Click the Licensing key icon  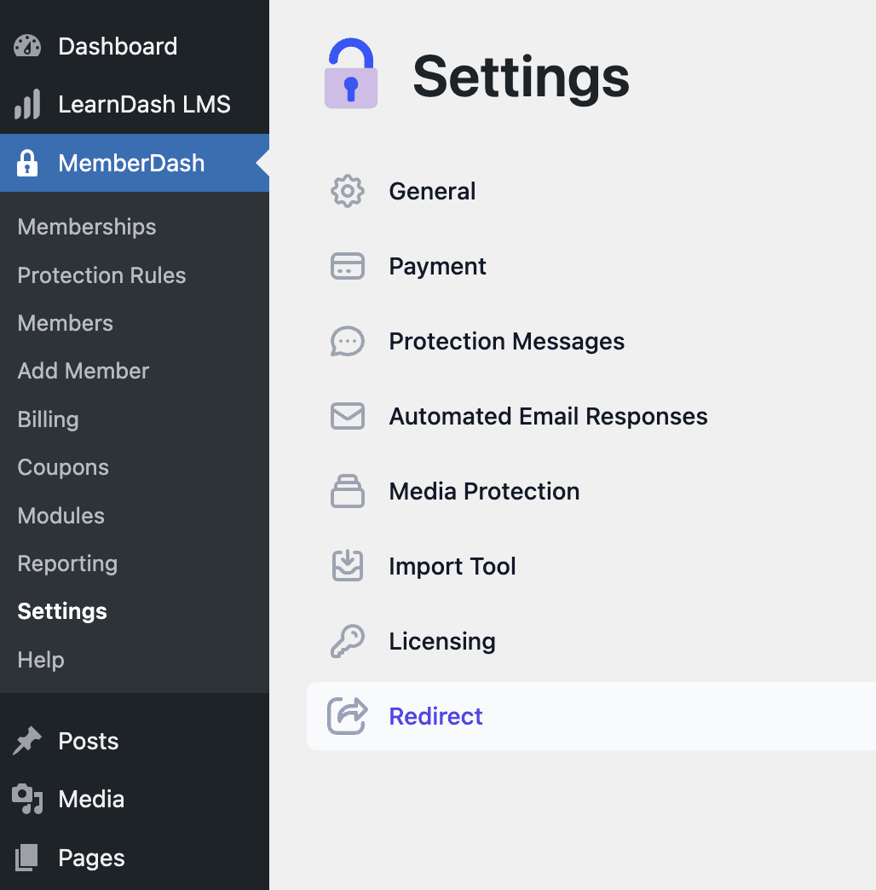coord(347,641)
